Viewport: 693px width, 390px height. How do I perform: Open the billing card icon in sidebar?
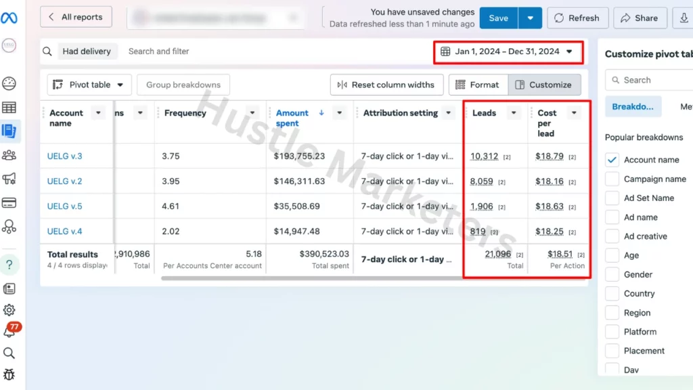click(x=9, y=202)
